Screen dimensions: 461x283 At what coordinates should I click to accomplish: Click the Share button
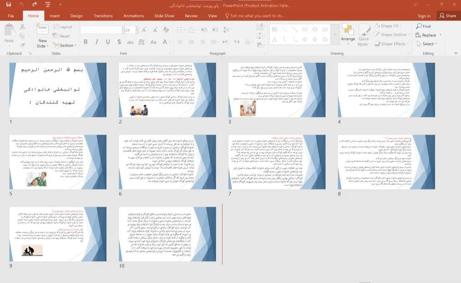[x=448, y=16]
